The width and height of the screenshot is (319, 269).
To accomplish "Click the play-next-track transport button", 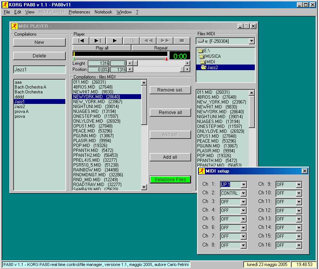I will coord(98,41).
